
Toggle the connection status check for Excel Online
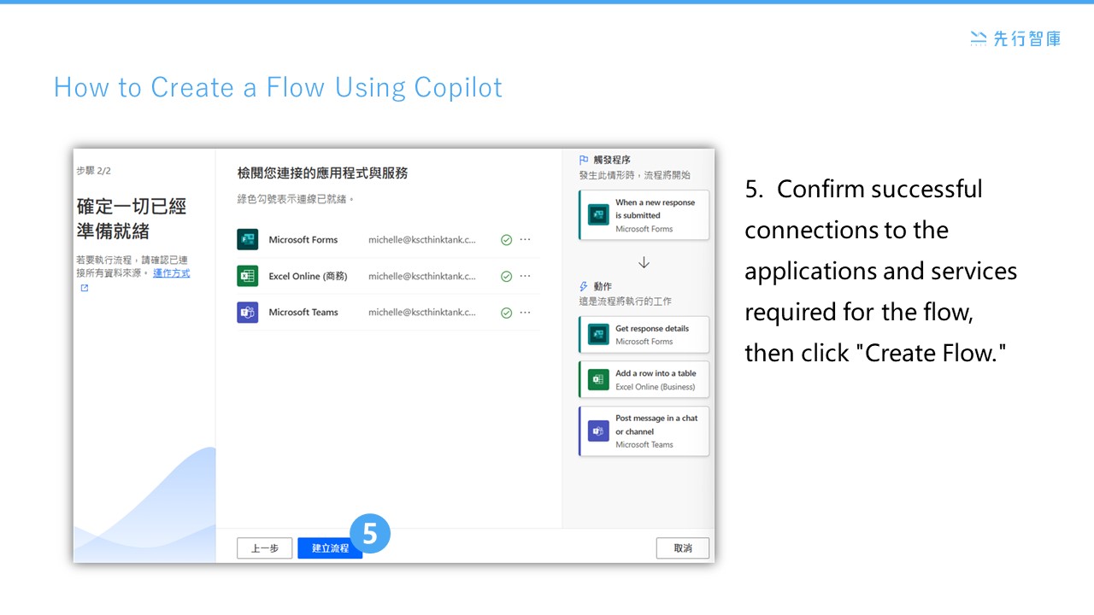pyautogui.click(x=506, y=276)
